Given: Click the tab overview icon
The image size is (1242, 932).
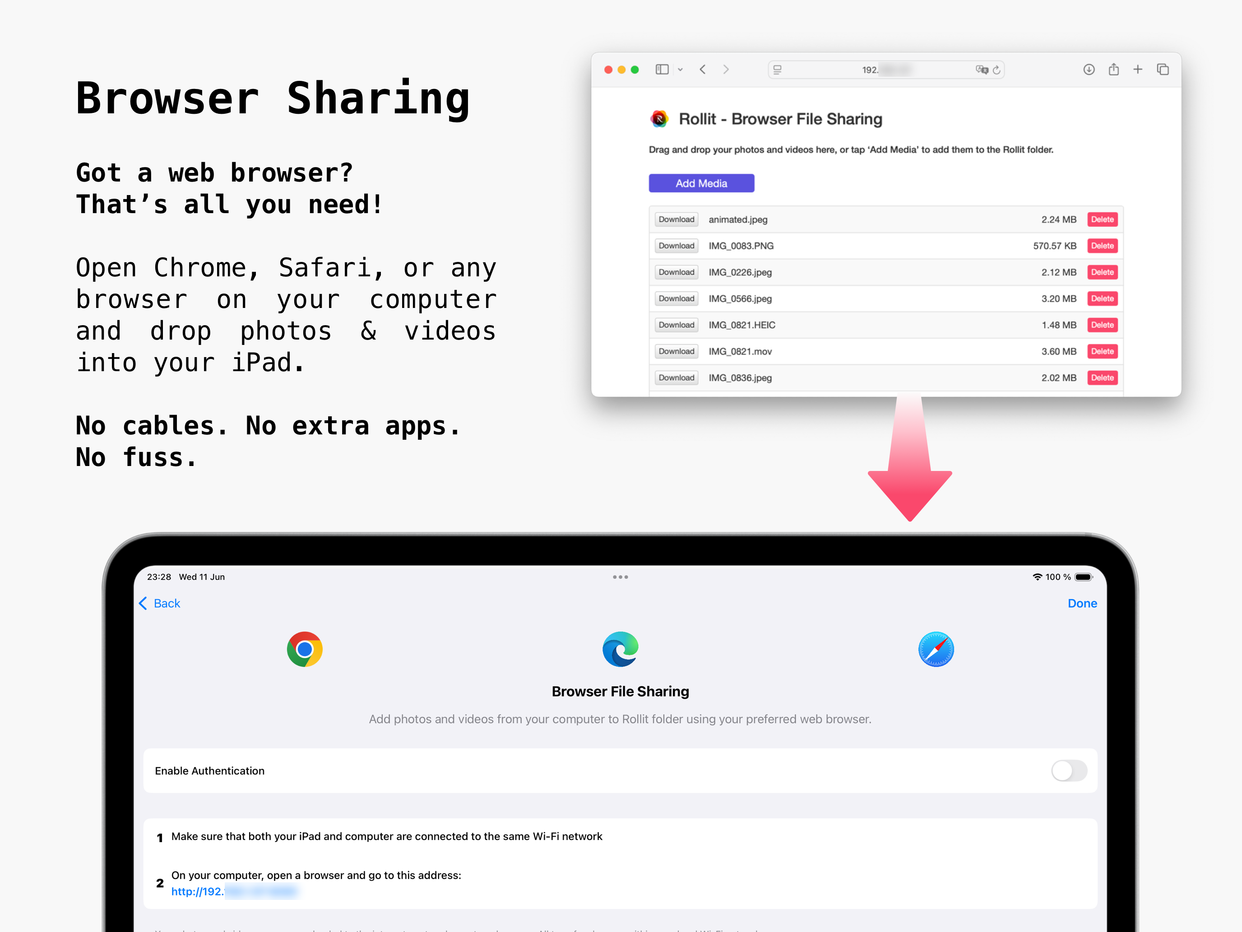Looking at the screenshot, I should tap(1163, 69).
